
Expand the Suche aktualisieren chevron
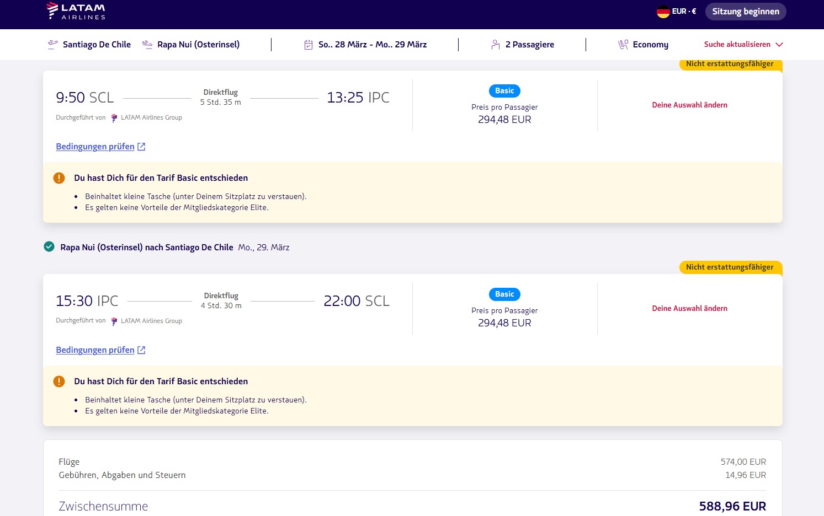coord(779,45)
